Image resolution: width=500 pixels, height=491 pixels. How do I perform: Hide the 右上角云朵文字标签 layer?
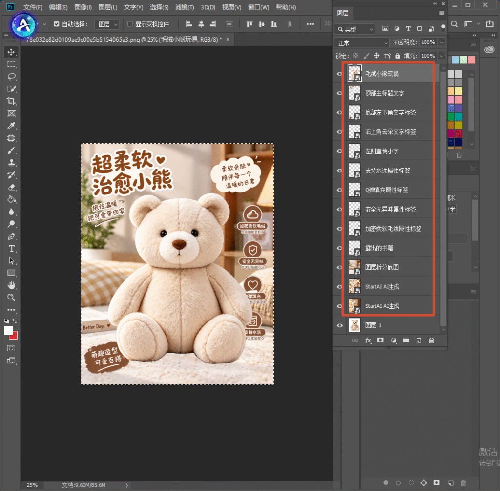(x=339, y=132)
